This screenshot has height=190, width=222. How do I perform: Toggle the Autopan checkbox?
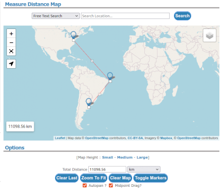tap(85, 185)
